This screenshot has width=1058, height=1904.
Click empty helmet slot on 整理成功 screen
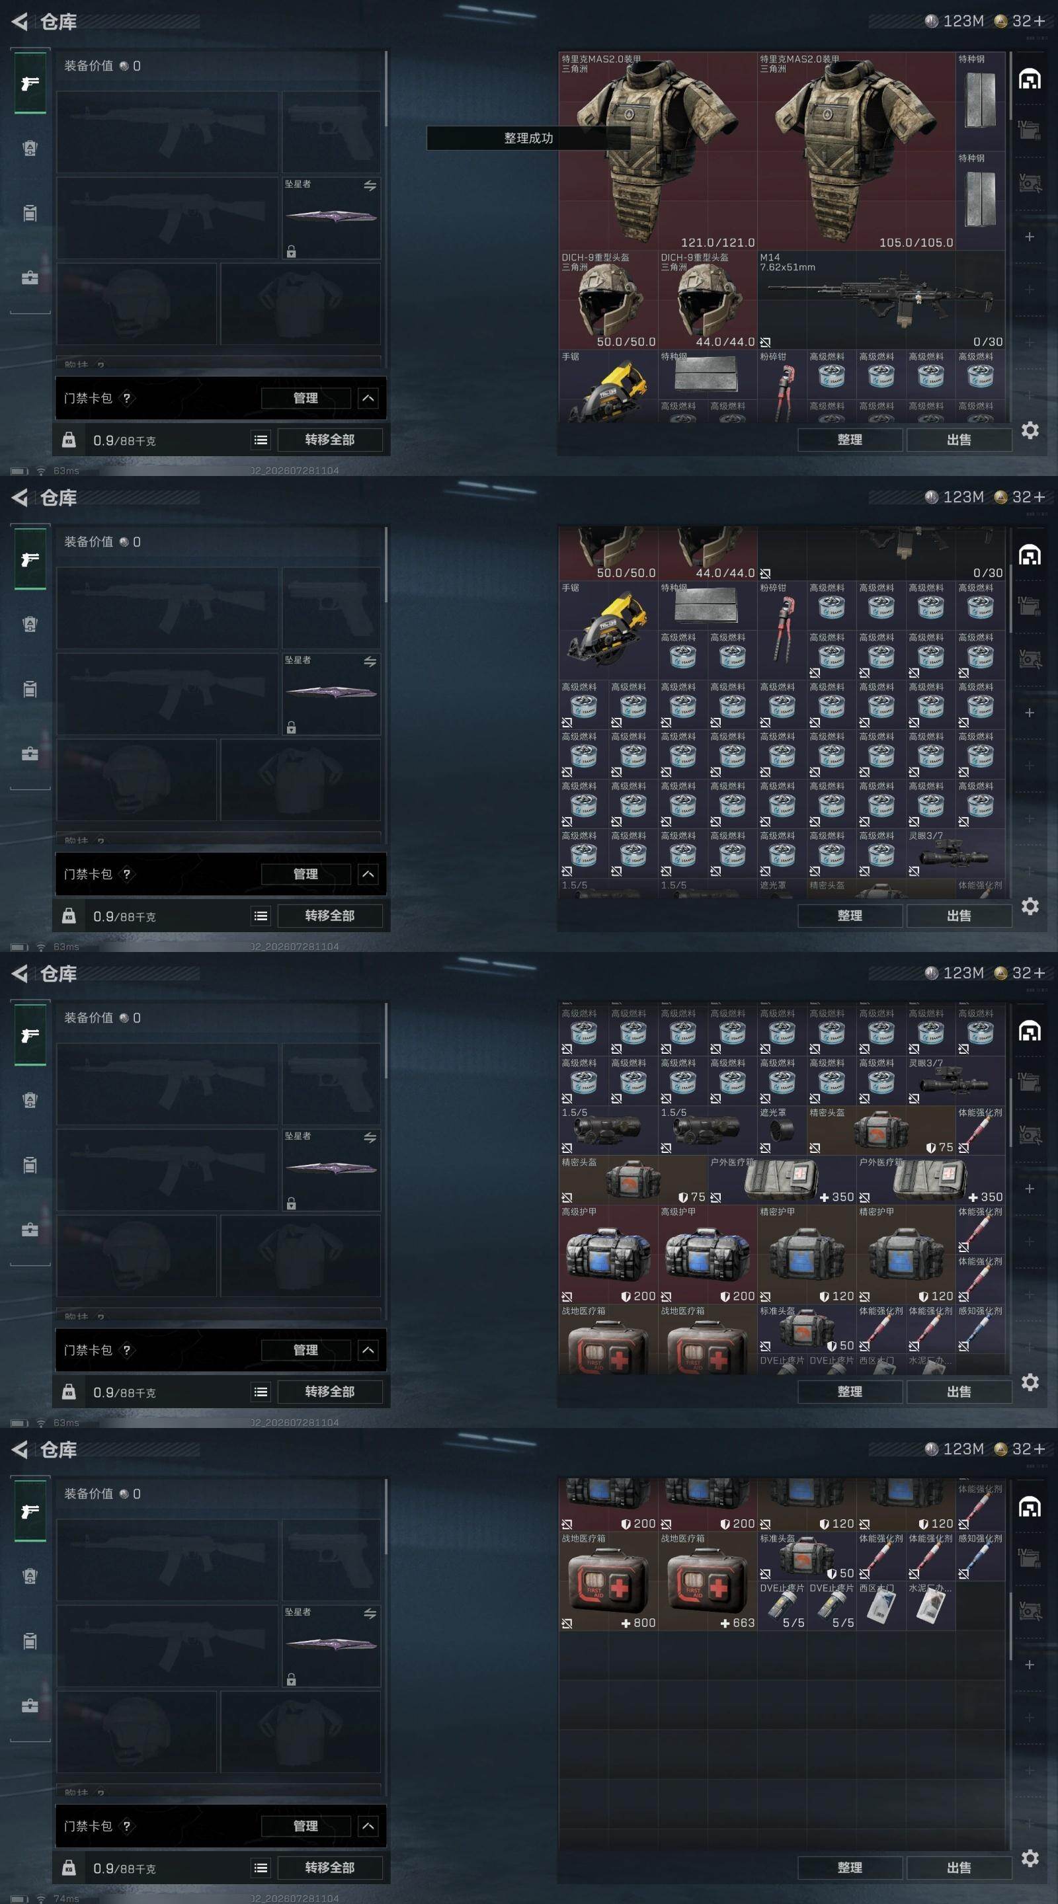pos(137,304)
